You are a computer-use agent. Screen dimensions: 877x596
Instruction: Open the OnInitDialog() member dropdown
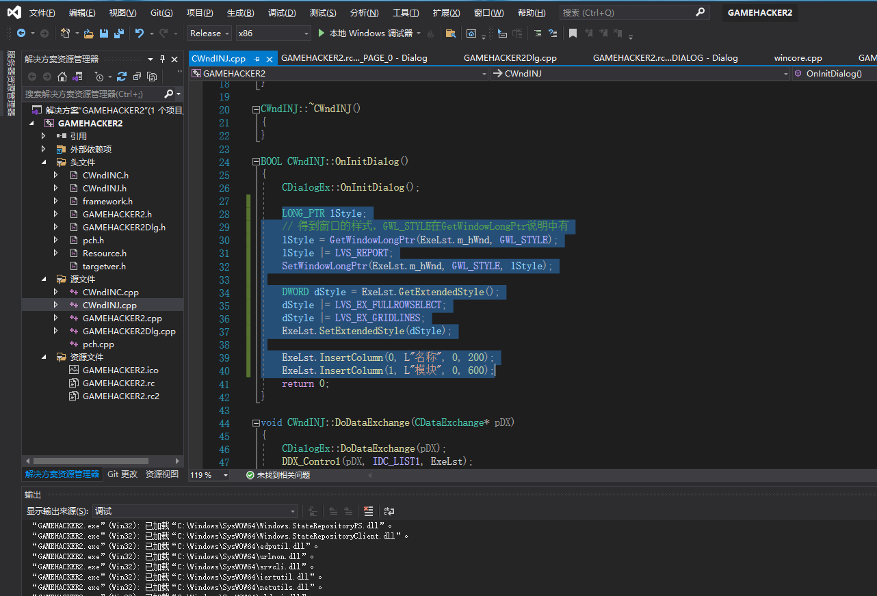pos(835,73)
